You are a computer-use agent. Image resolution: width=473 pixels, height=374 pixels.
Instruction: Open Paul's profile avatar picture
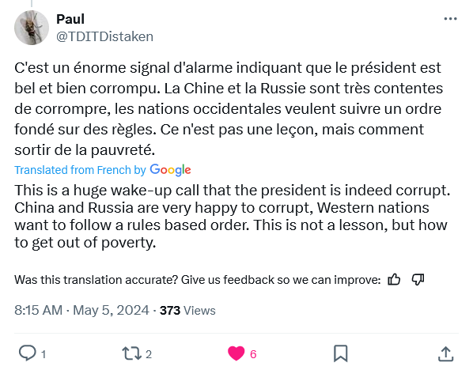coord(32,28)
